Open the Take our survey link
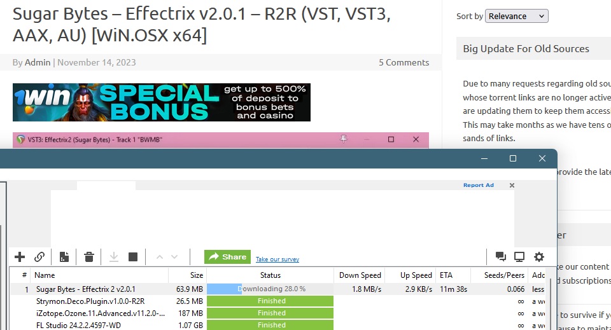The width and height of the screenshot is (611, 330). pos(277,259)
